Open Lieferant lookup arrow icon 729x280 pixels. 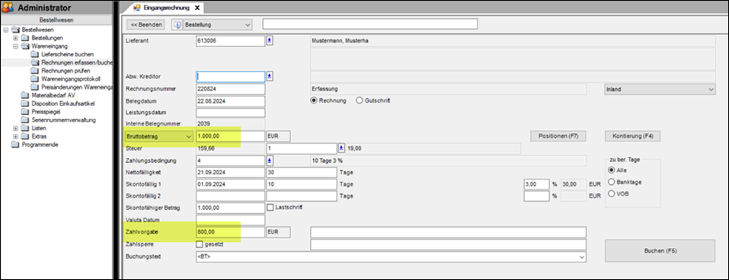click(x=270, y=40)
